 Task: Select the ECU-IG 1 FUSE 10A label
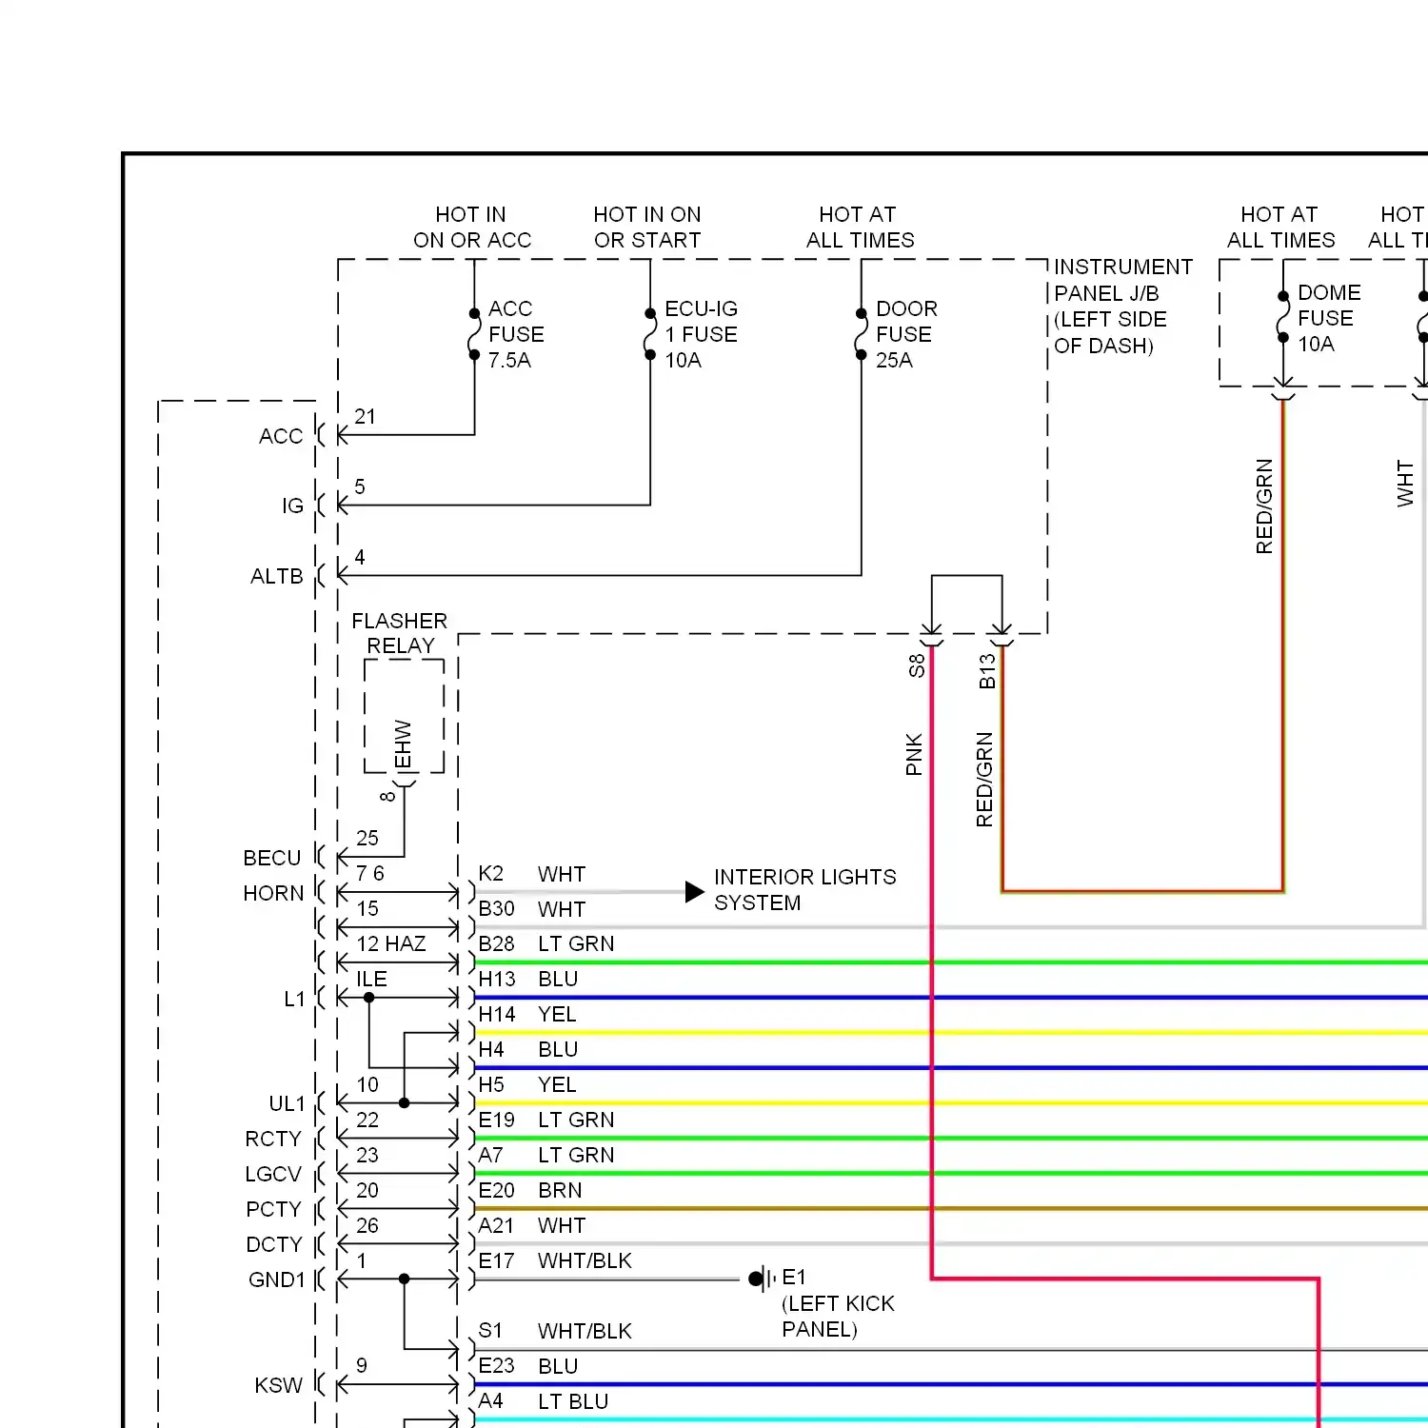(x=701, y=334)
